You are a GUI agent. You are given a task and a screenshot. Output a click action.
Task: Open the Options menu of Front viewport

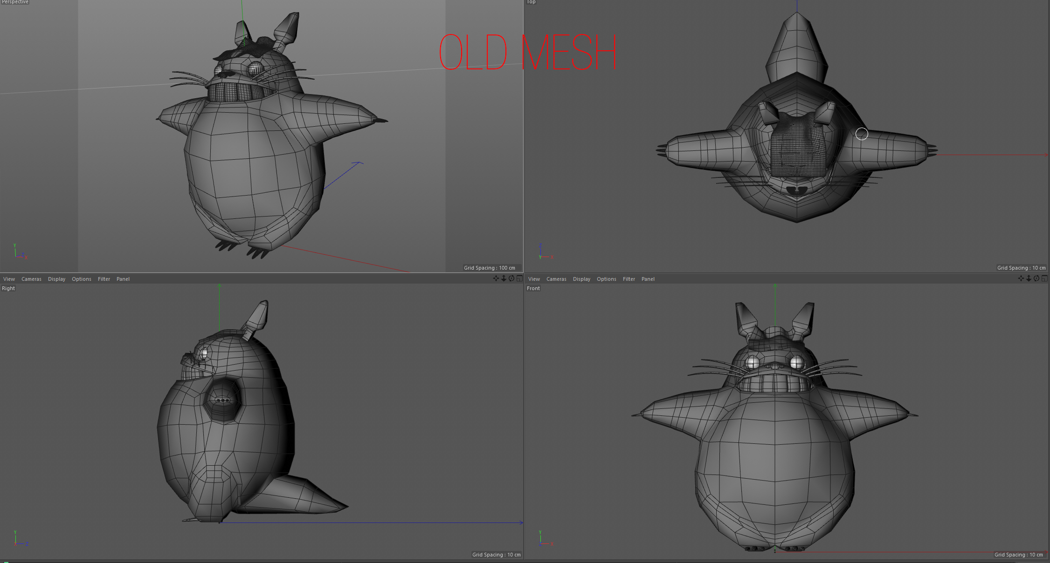607,279
